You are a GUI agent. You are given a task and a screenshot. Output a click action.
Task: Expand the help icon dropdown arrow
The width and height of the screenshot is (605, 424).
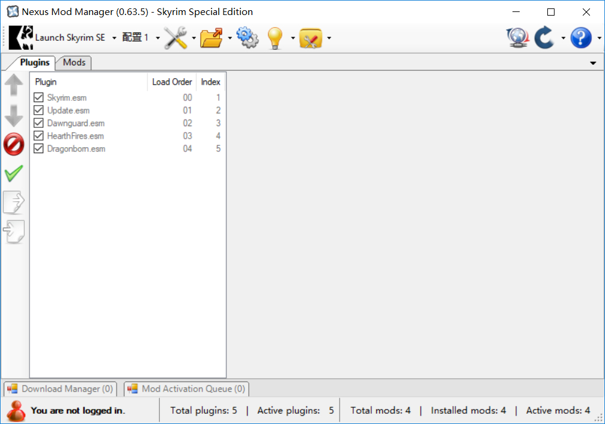[x=599, y=38]
